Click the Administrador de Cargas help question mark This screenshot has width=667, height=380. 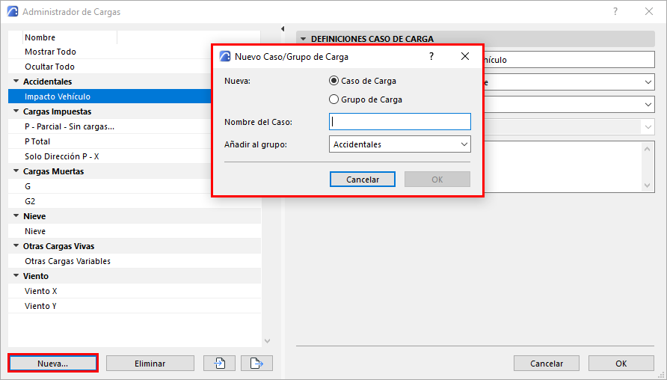coord(615,12)
